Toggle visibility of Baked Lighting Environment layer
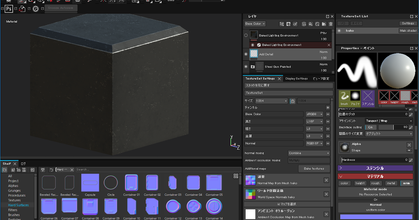Viewport: 419px width, 220px height. click(246, 35)
